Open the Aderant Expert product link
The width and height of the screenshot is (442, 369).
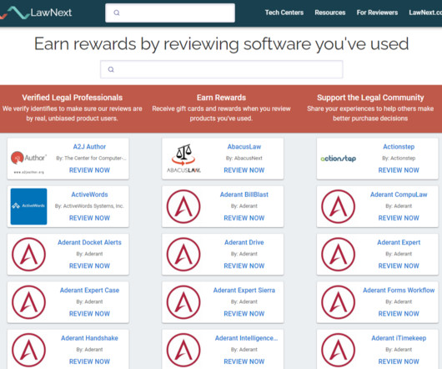399,242
